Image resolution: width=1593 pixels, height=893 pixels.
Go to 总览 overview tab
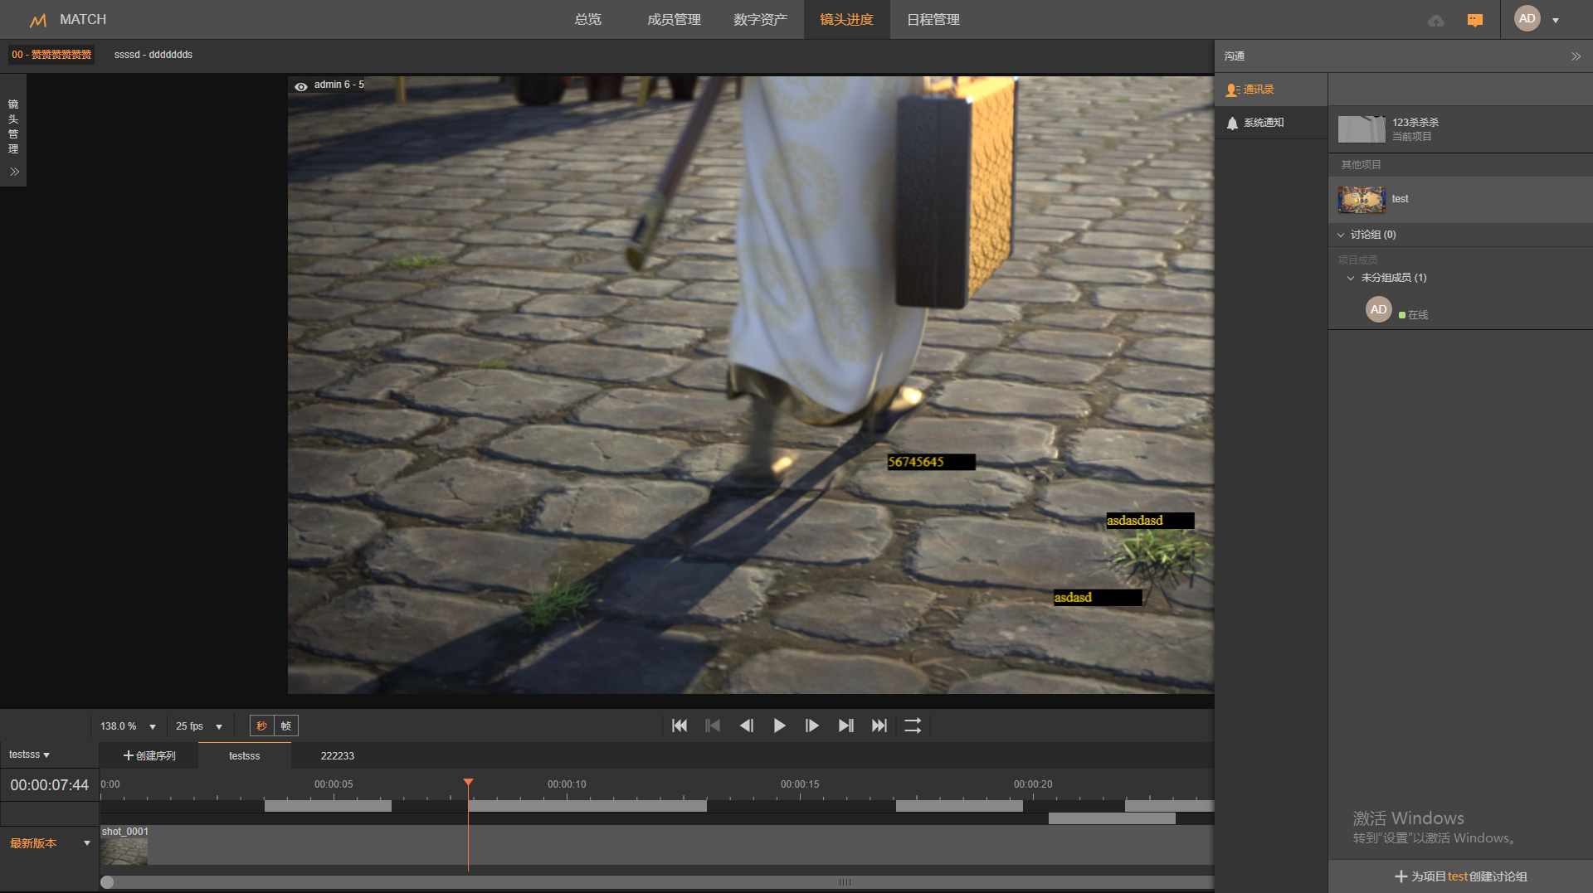point(587,19)
